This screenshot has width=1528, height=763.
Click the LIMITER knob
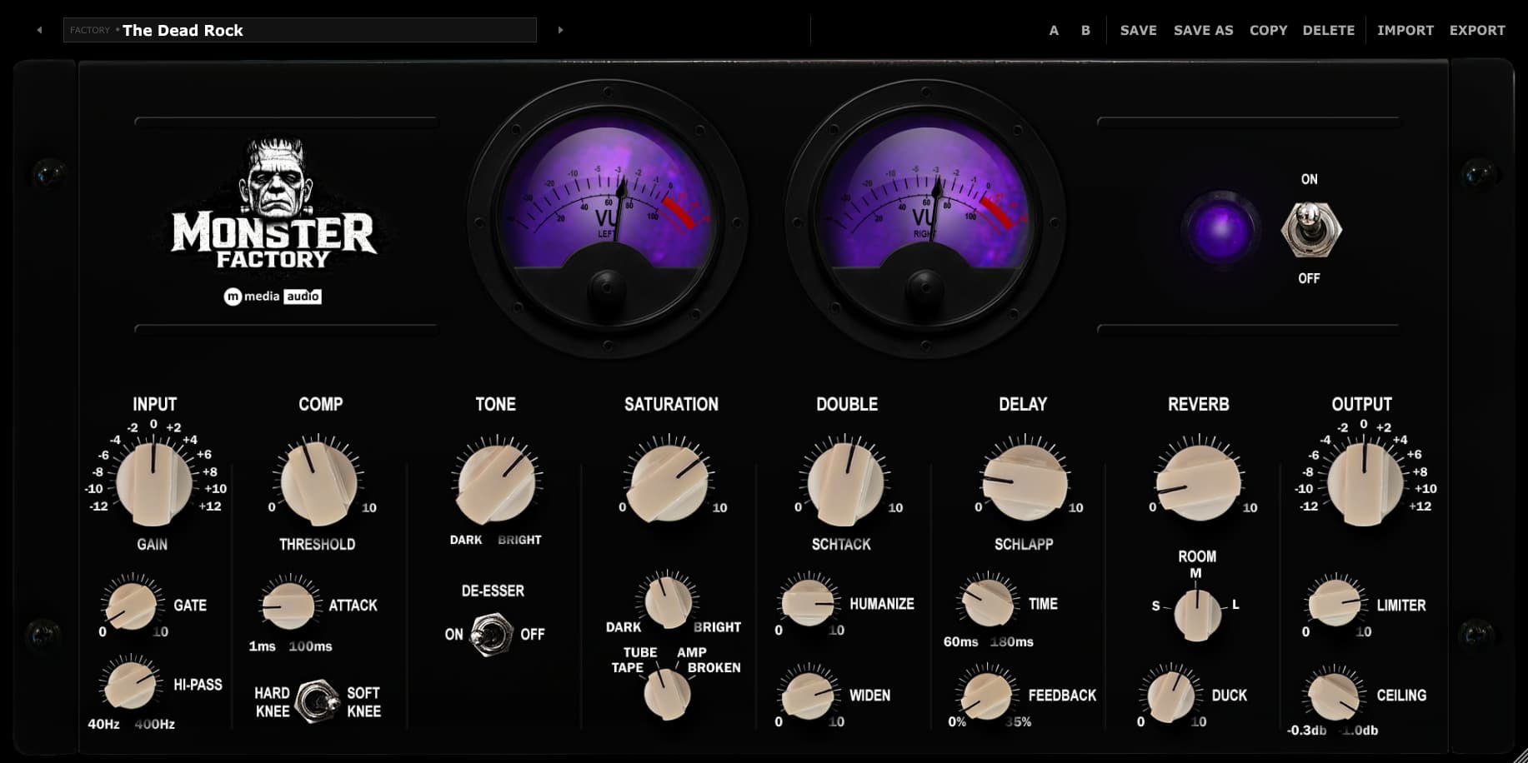[1335, 604]
